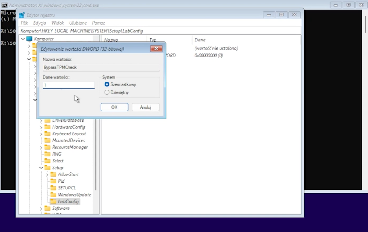Close the DWORD edit dialog

[156, 49]
